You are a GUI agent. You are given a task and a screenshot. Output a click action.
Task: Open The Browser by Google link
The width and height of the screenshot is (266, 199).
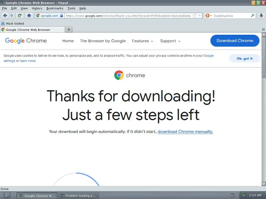click(x=103, y=41)
